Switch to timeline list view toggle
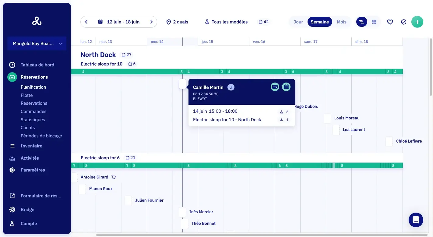 (362, 22)
